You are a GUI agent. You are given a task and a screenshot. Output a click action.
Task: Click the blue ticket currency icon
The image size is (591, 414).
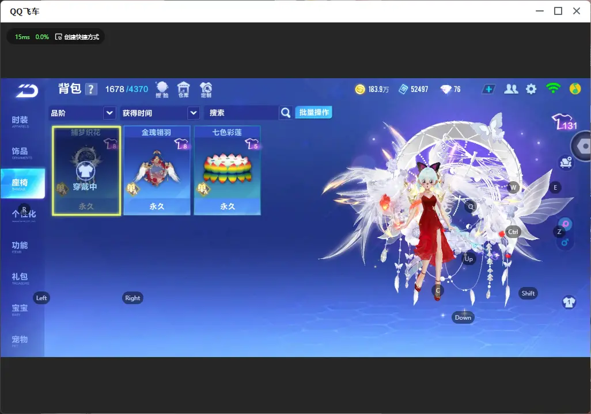point(403,89)
